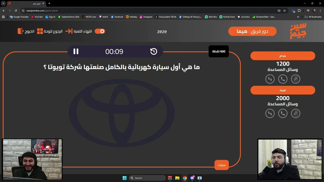Use the swap-call helper for team هيما
This screenshot has width=324, height=182.
click(270, 113)
